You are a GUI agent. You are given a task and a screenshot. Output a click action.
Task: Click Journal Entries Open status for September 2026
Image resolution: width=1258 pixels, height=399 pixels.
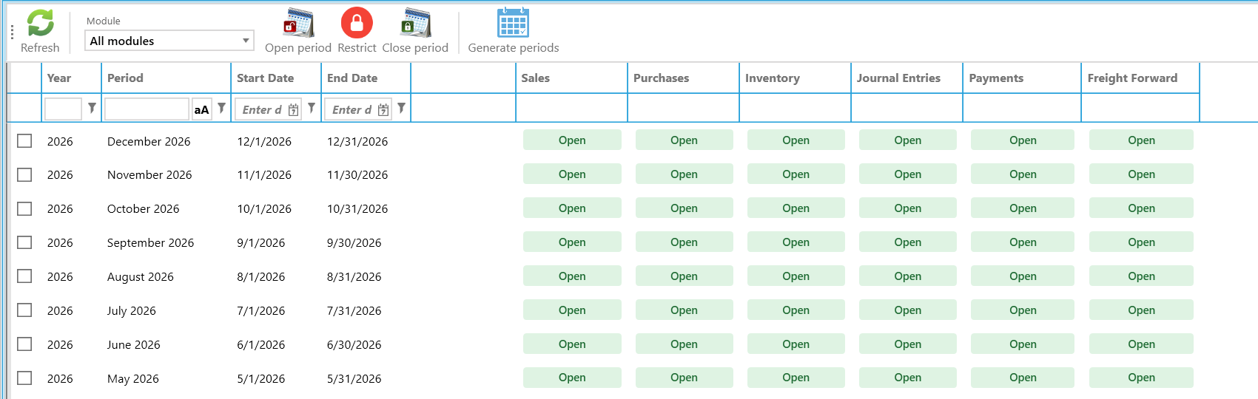[x=907, y=242]
